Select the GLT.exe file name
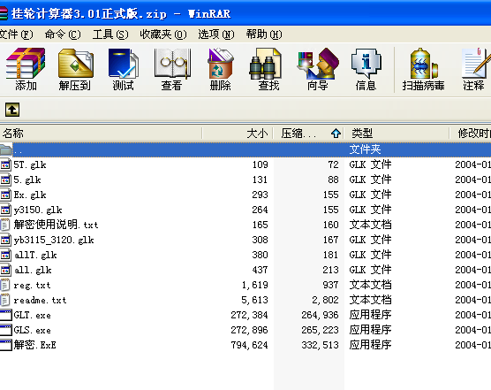This screenshot has width=491, height=390. [32, 316]
